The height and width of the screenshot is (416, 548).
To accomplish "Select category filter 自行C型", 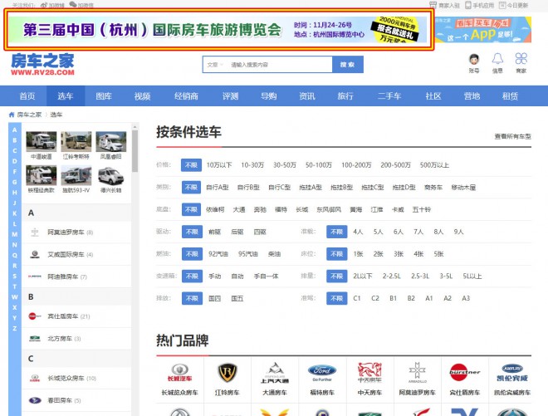I will tap(279, 188).
